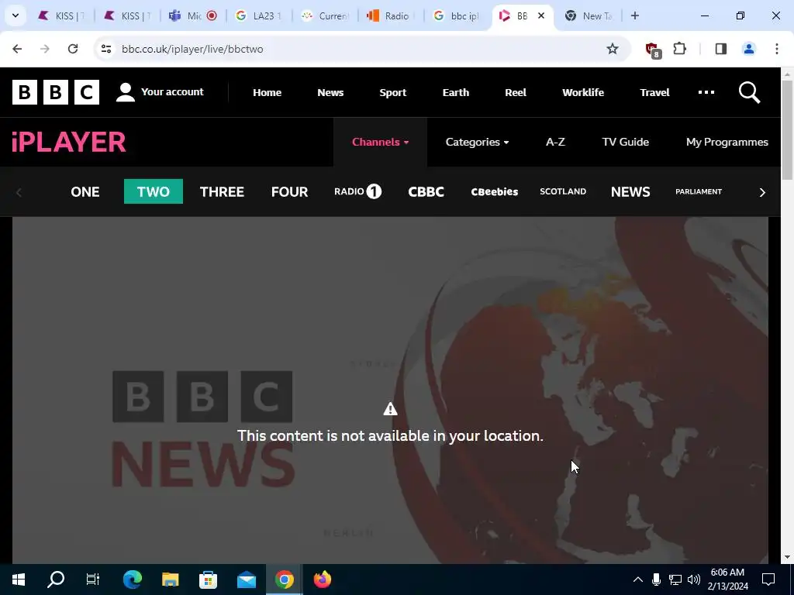Open Chrome three-dot menu
This screenshot has height=595, width=794.
pos(777,49)
